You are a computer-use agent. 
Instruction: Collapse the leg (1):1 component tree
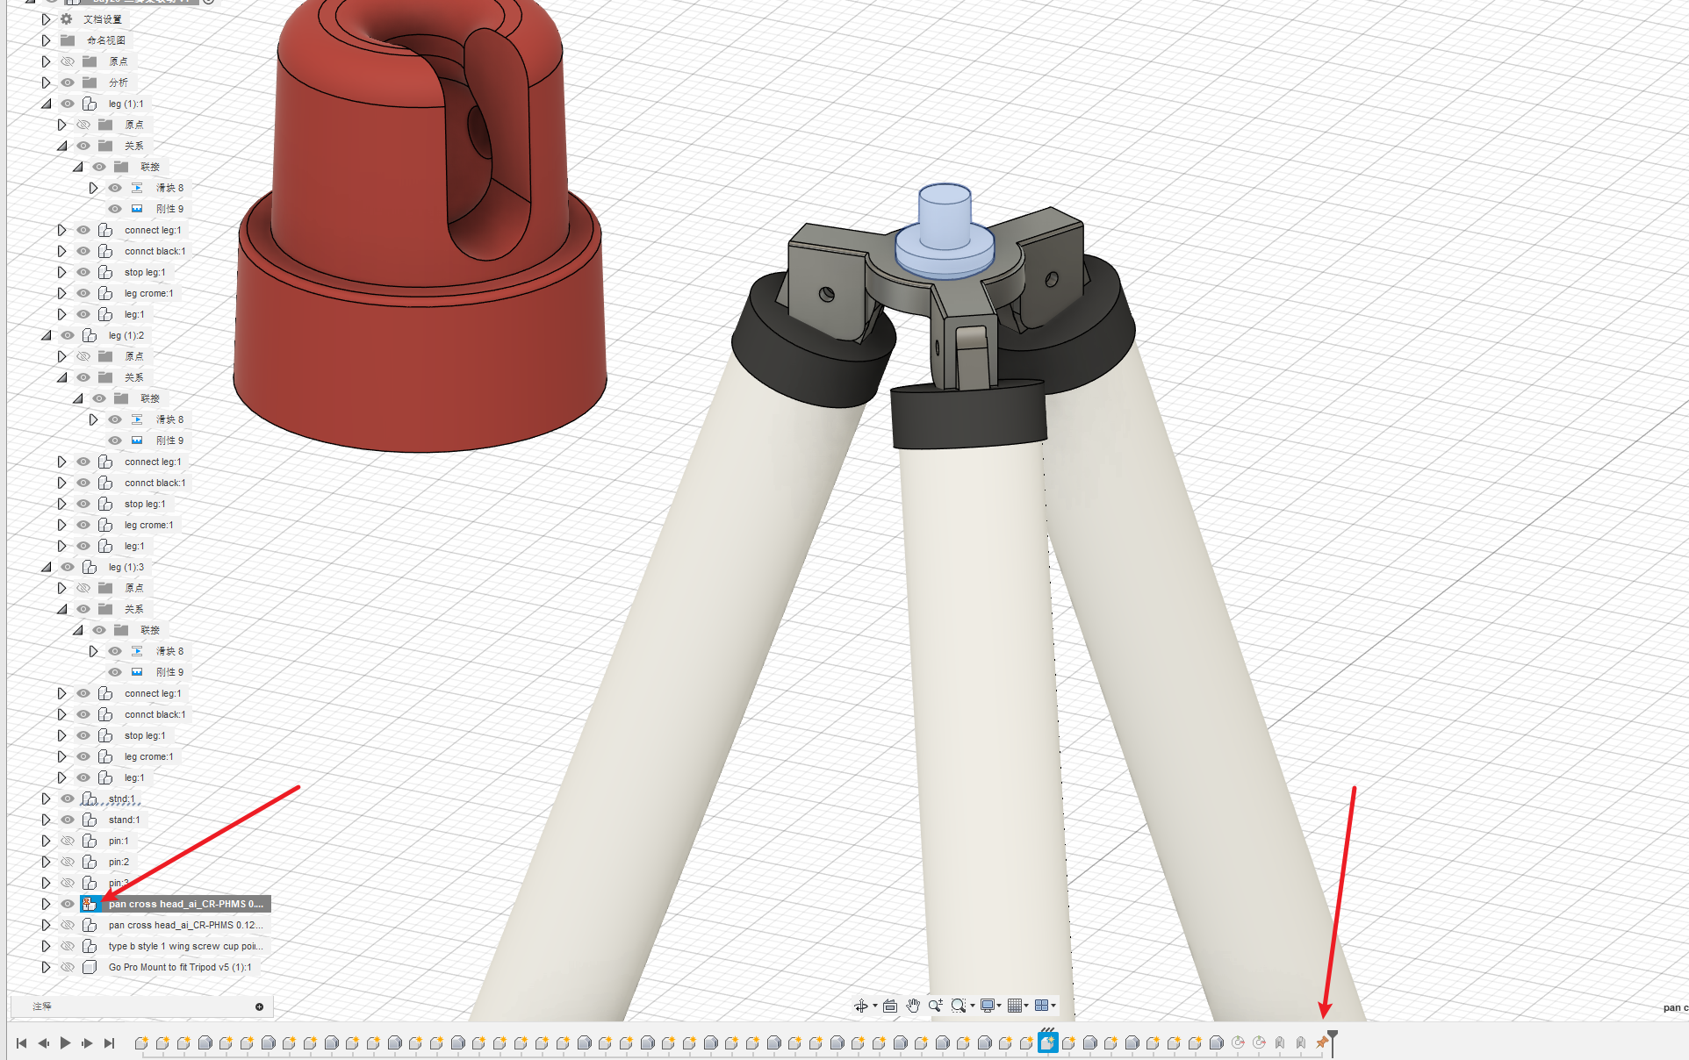pos(46,104)
